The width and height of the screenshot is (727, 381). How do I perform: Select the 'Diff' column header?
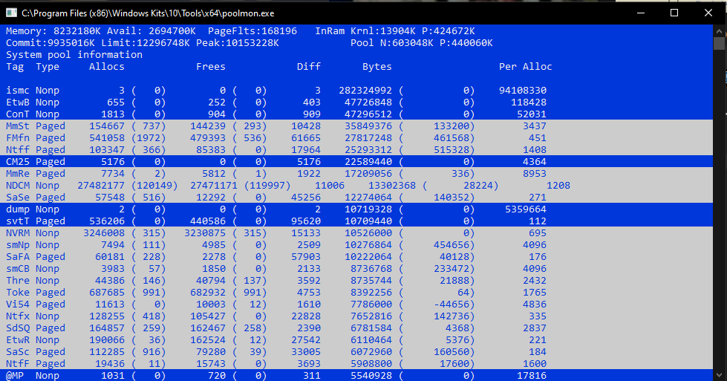pos(309,67)
